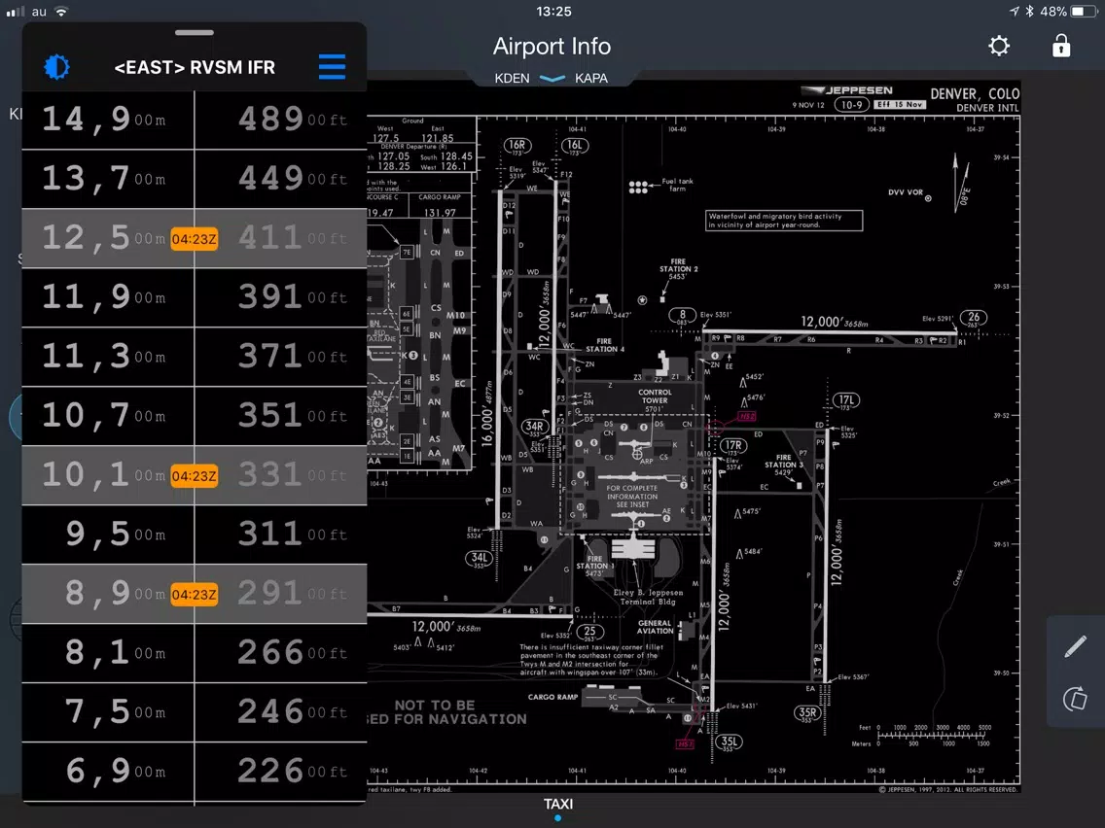Screen dimensions: 1105x828
Task: Tap the <EAST> RVSM IFR title
Action: (195, 68)
